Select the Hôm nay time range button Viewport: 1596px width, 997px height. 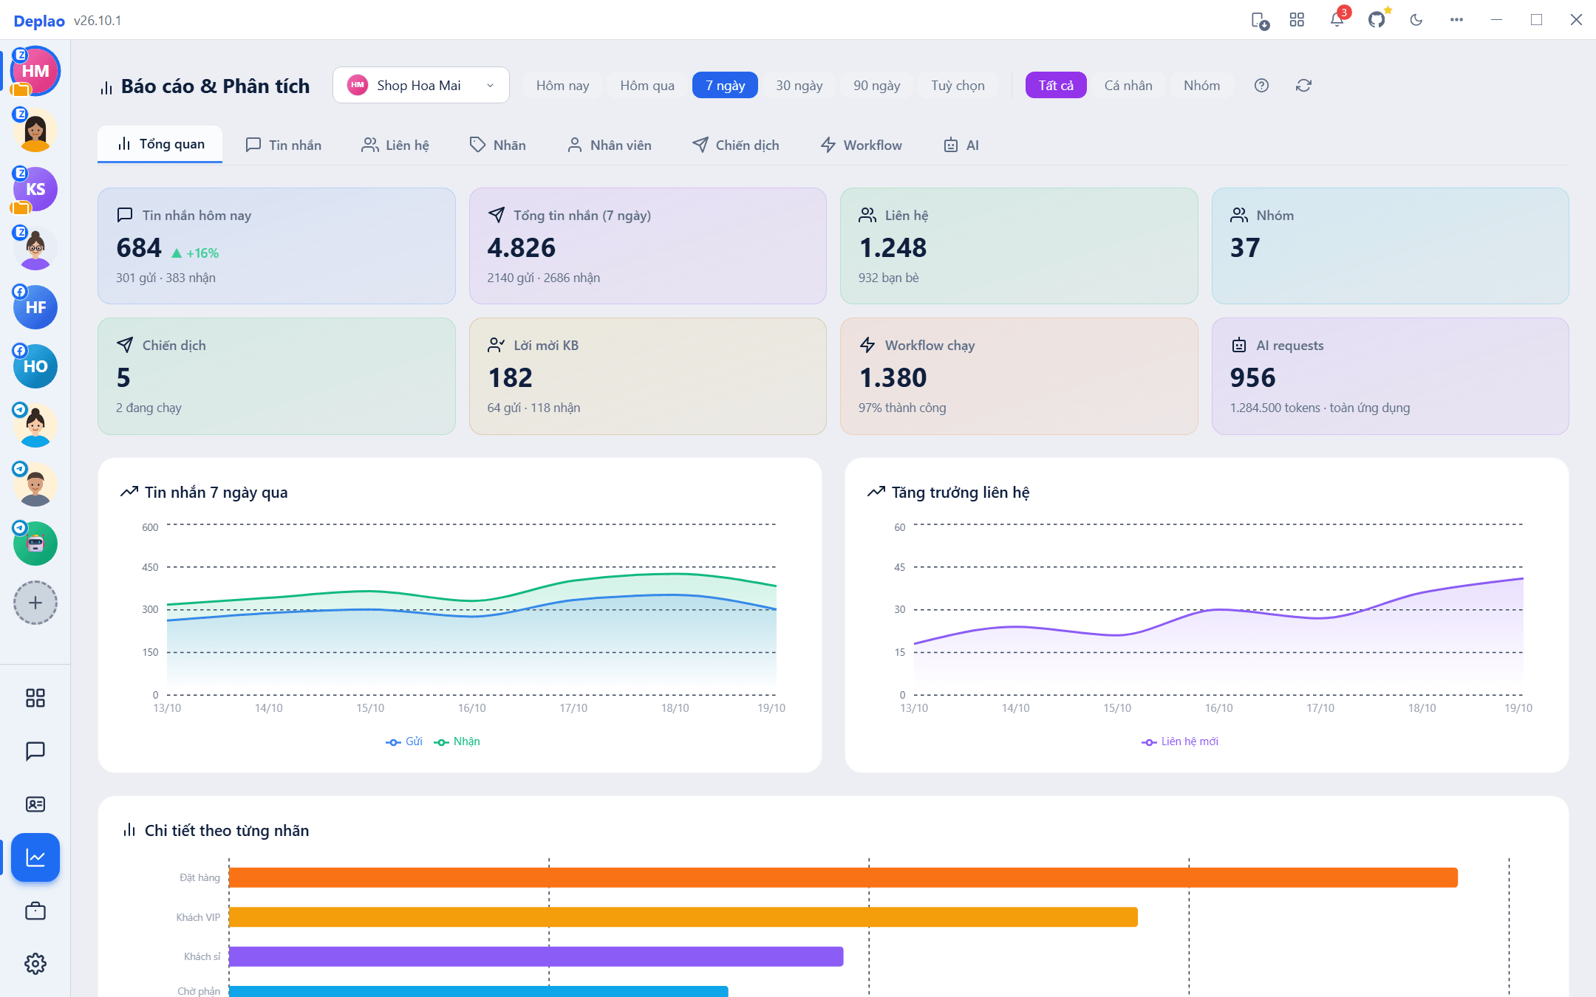562,86
